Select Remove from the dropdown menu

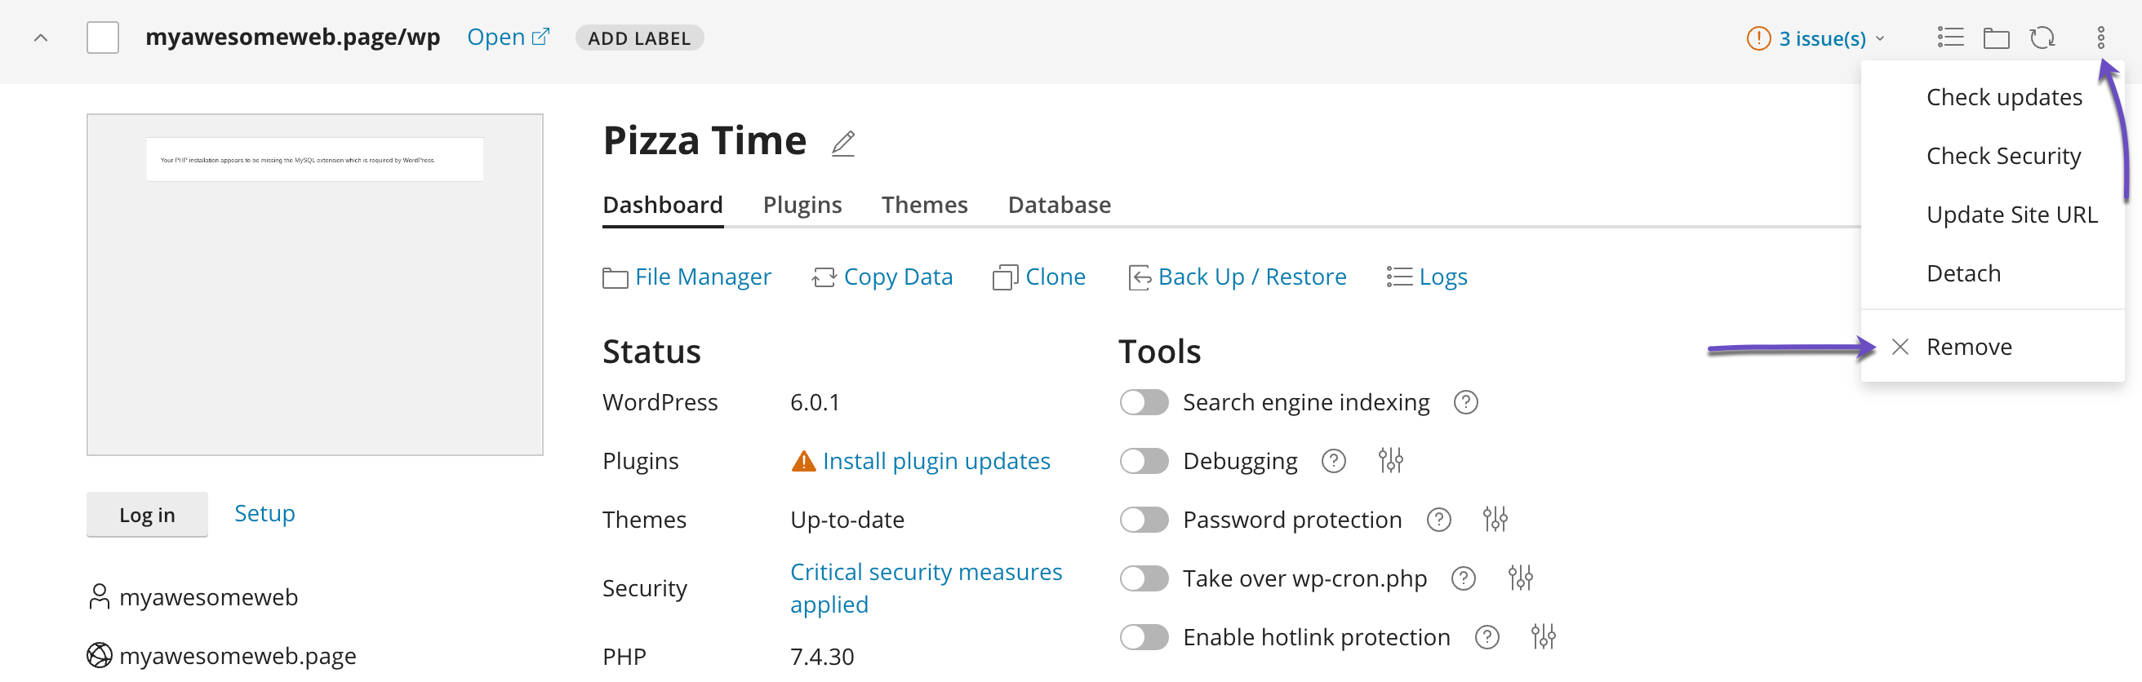tap(1968, 347)
